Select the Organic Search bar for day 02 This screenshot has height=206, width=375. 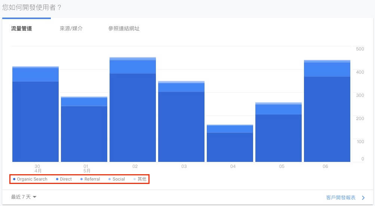[x=133, y=118]
